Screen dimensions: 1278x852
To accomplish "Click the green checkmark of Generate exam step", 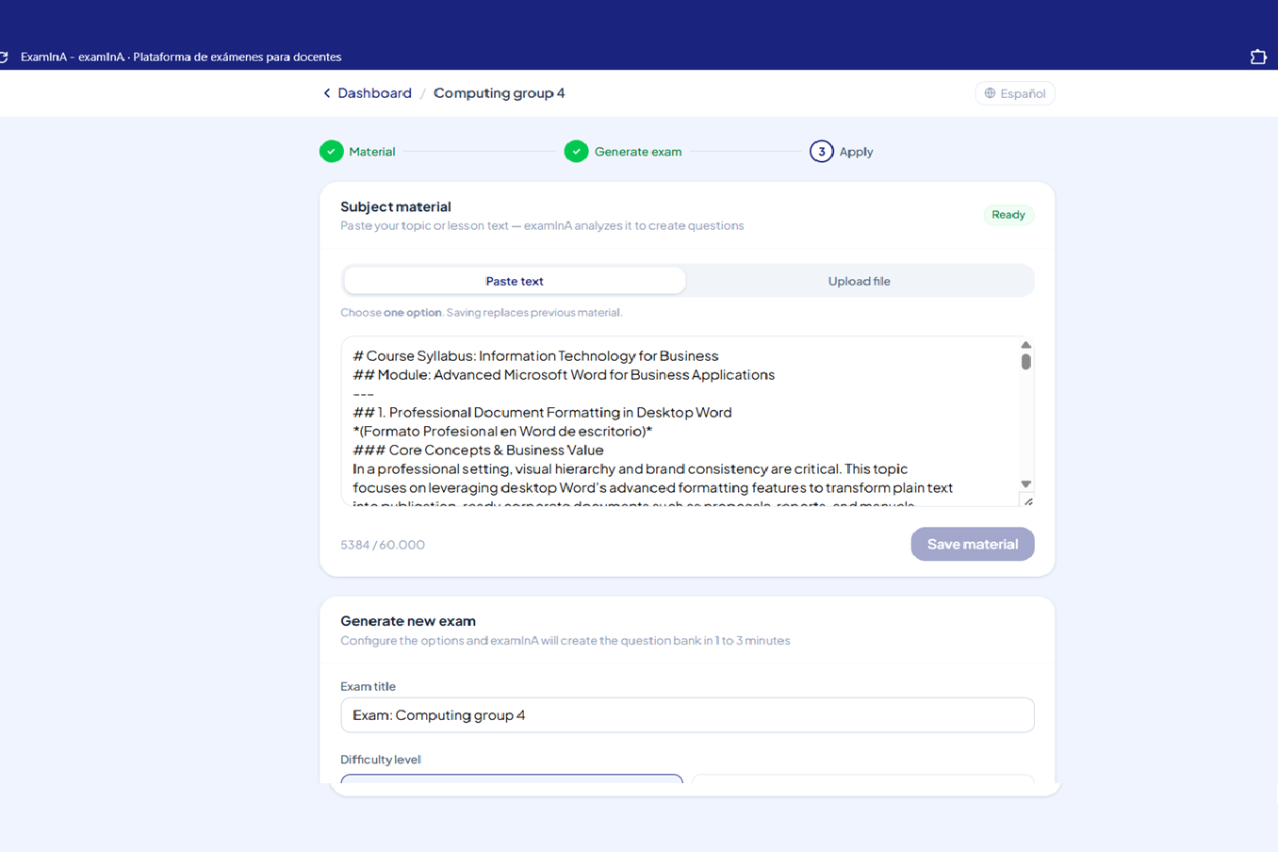I will tap(576, 152).
